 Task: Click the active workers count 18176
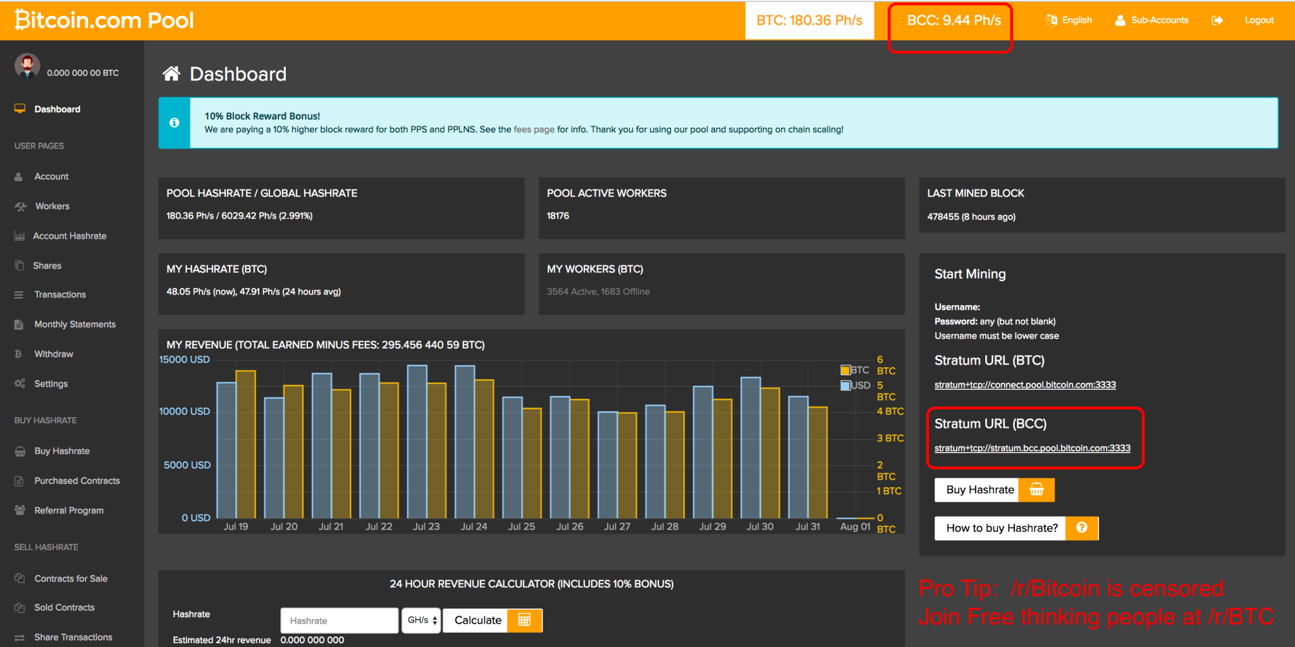pos(558,216)
